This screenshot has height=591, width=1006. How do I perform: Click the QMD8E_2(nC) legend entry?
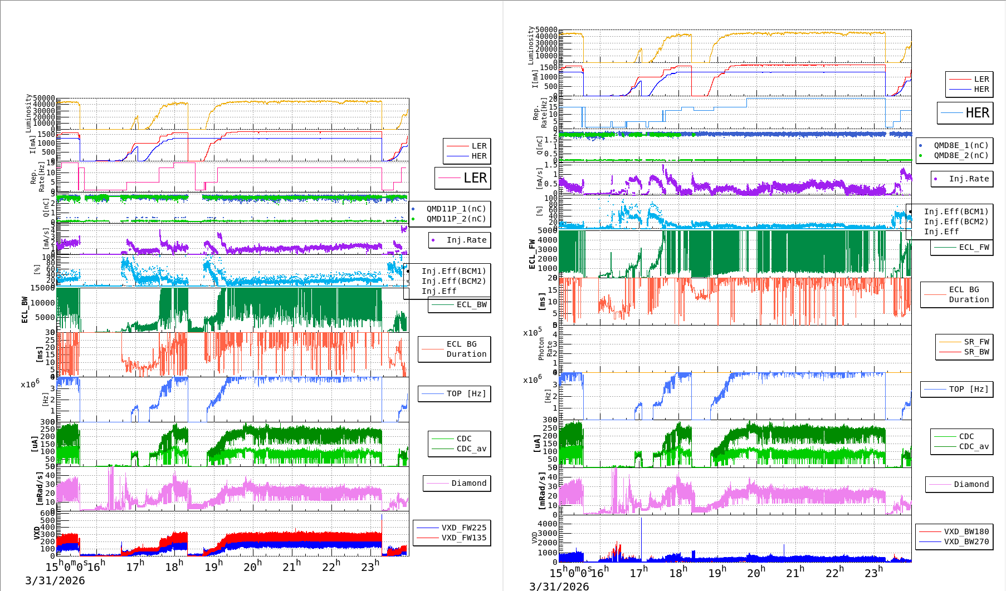(x=960, y=155)
